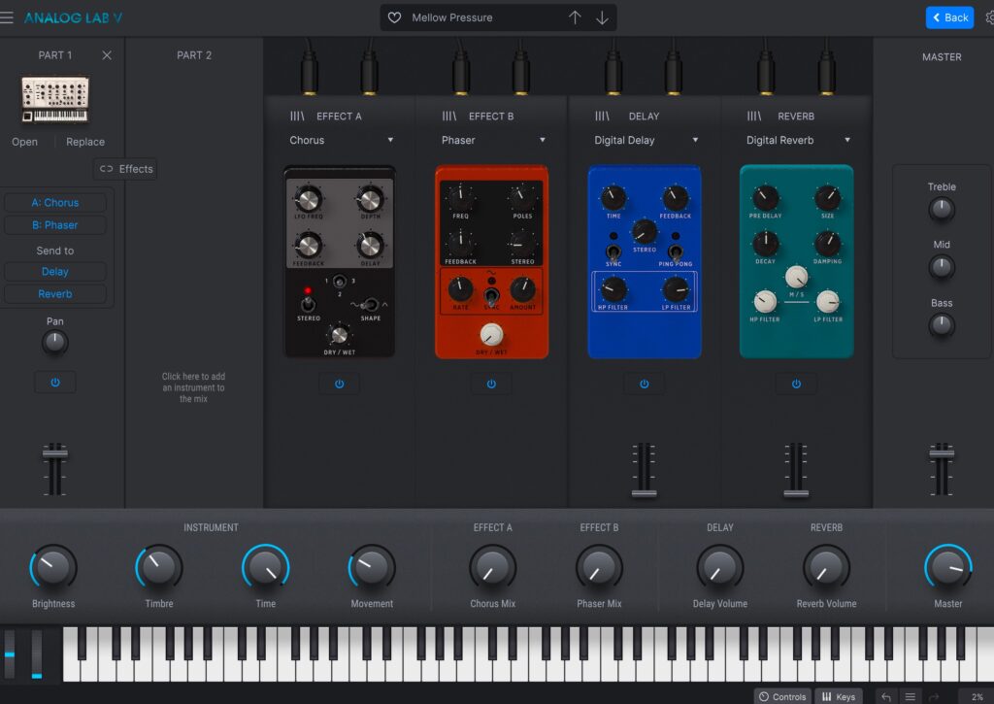
Task: Favorite the preset with the heart icon
Action: click(394, 17)
